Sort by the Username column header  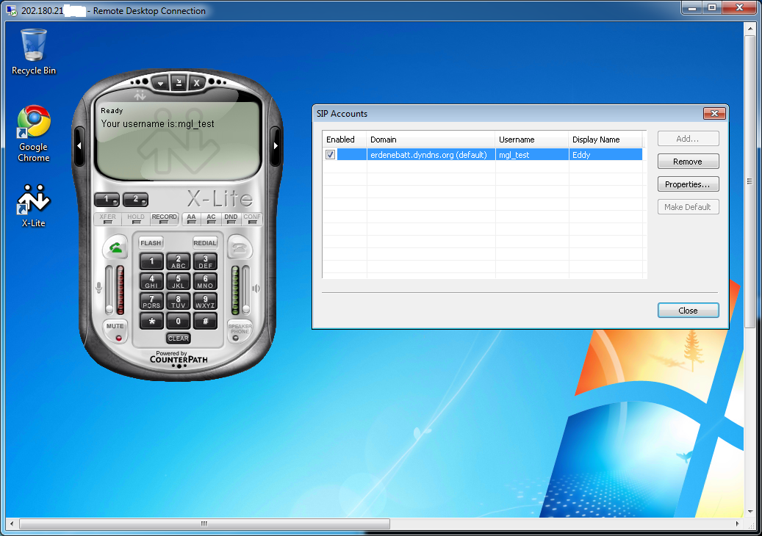[532, 140]
